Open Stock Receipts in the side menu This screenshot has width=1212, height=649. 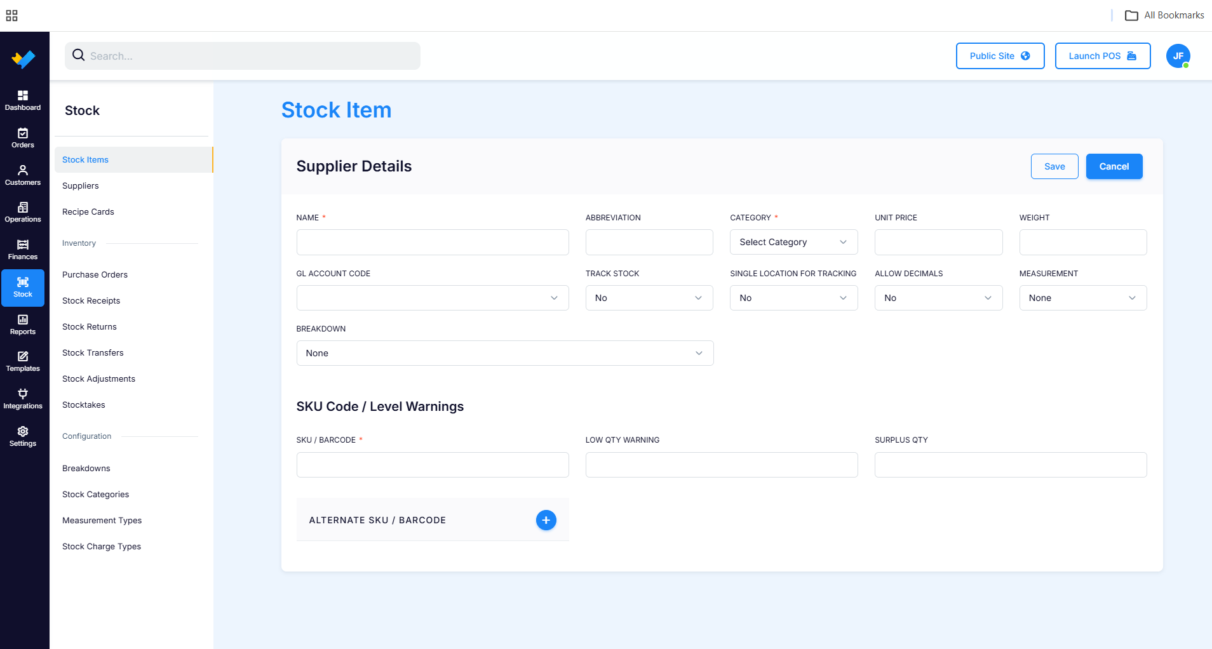(x=91, y=300)
